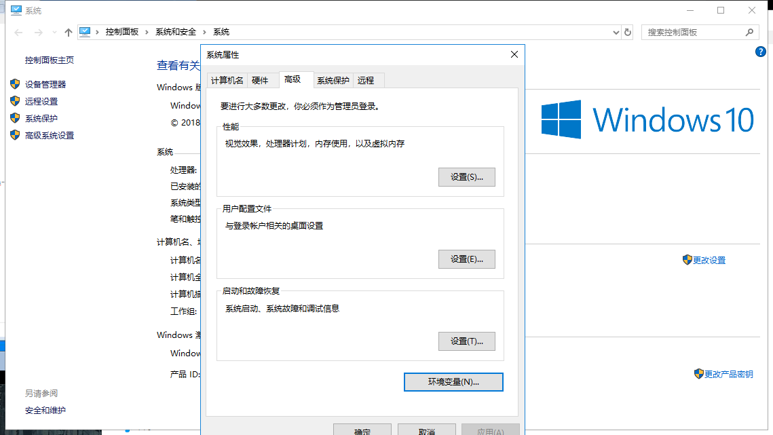Minimize the System (系统) window
Screen dimensions: 773x435
690,10
